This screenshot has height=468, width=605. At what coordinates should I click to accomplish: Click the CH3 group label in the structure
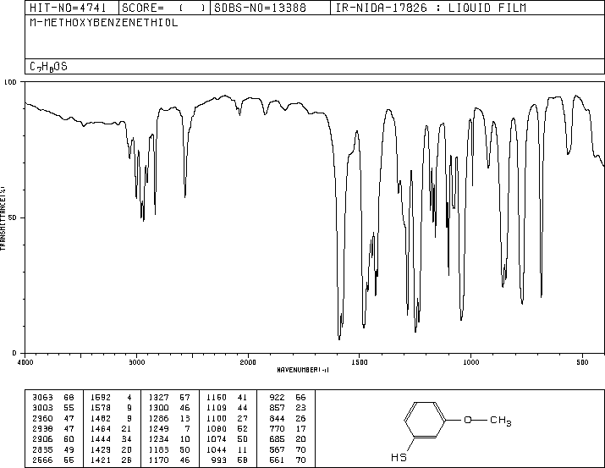501,421
